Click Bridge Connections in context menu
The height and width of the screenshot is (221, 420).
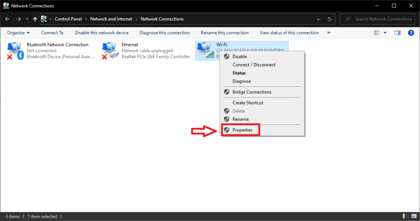(251, 92)
